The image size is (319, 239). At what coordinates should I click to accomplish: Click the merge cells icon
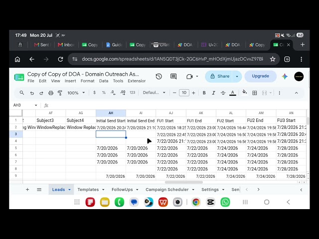point(264,93)
